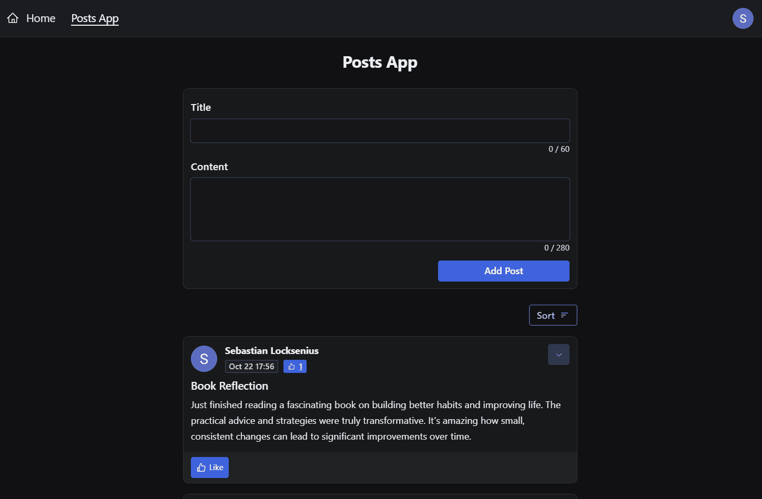This screenshot has height=499, width=762.
Task: Click the avatar on the partially visible post below
Action: click(x=204, y=497)
